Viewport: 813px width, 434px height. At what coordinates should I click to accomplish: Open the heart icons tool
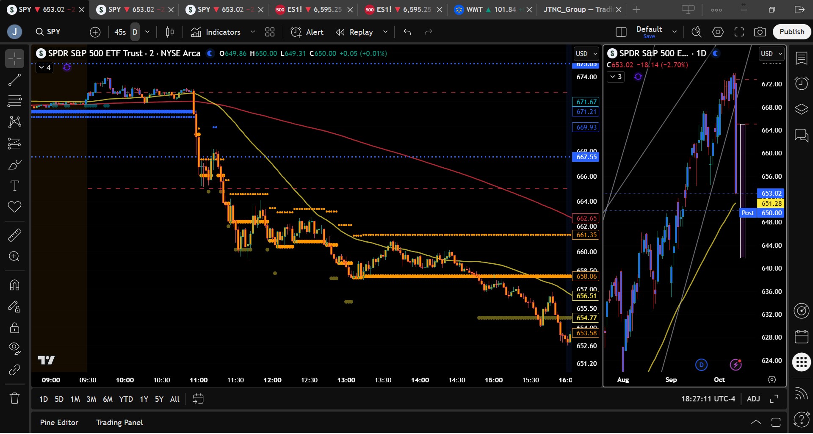coord(14,207)
